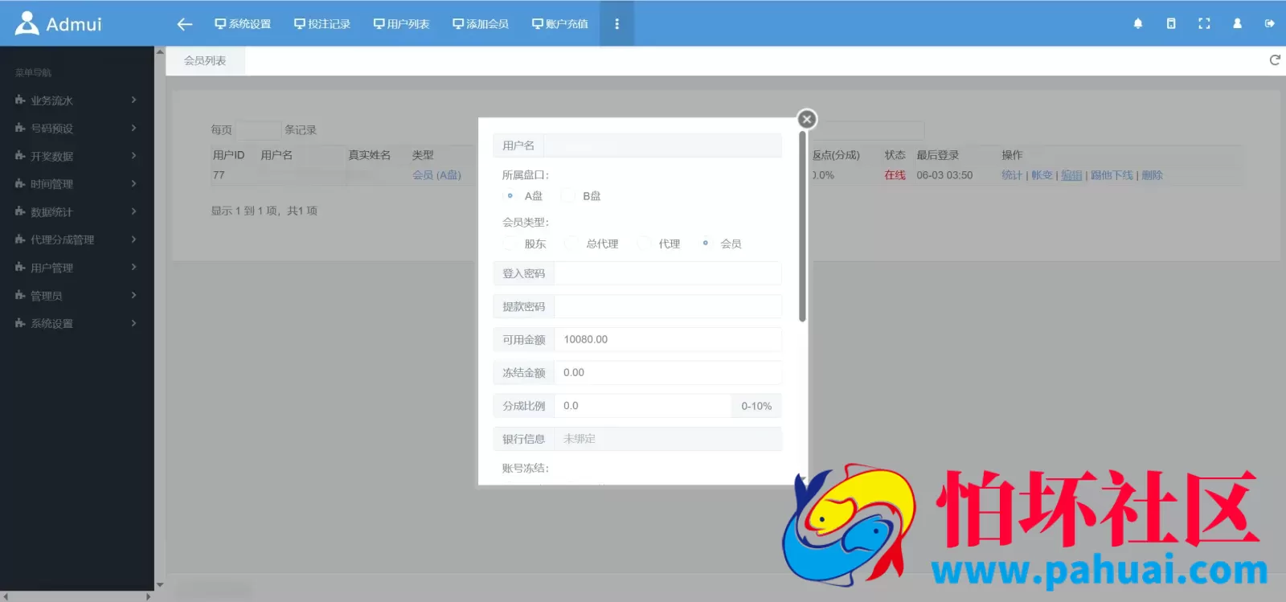Click the puzzle icon beside 号码预设

[x=20, y=128]
